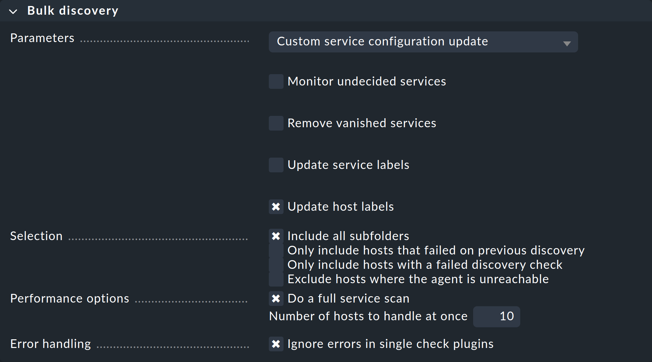Click the X mark on Update host labels

click(276, 206)
